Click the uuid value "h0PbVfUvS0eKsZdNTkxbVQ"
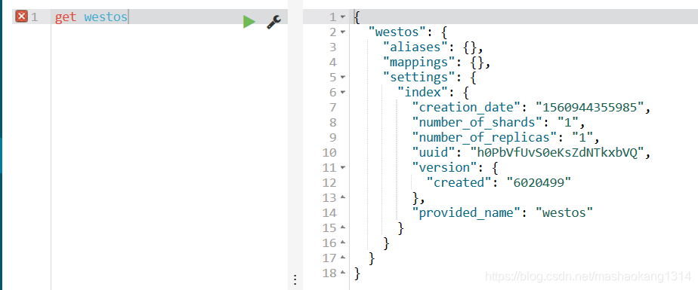This screenshot has width=698, height=290. [x=557, y=153]
